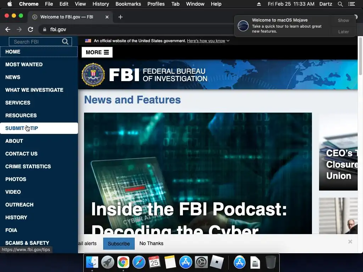The image size is (363, 272).
Task: Click the Apple menu logo
Action: [x=10, y=4]
